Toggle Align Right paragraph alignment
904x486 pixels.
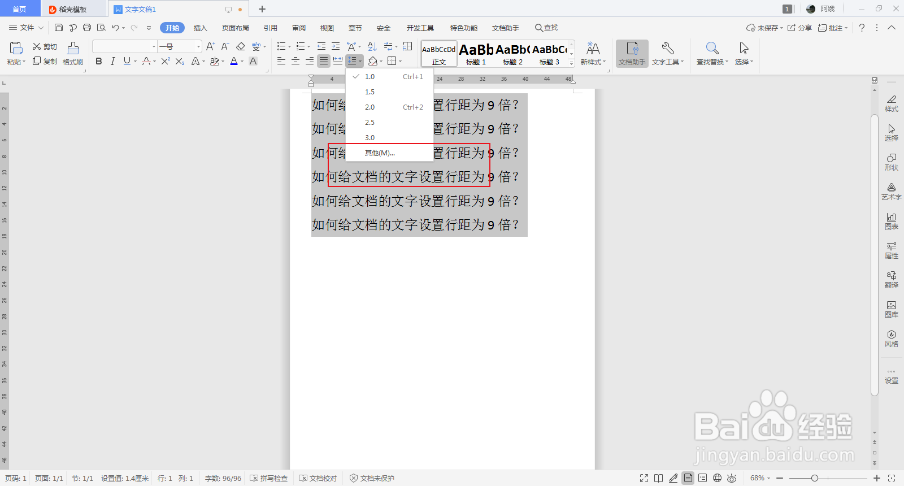[310, 61]
